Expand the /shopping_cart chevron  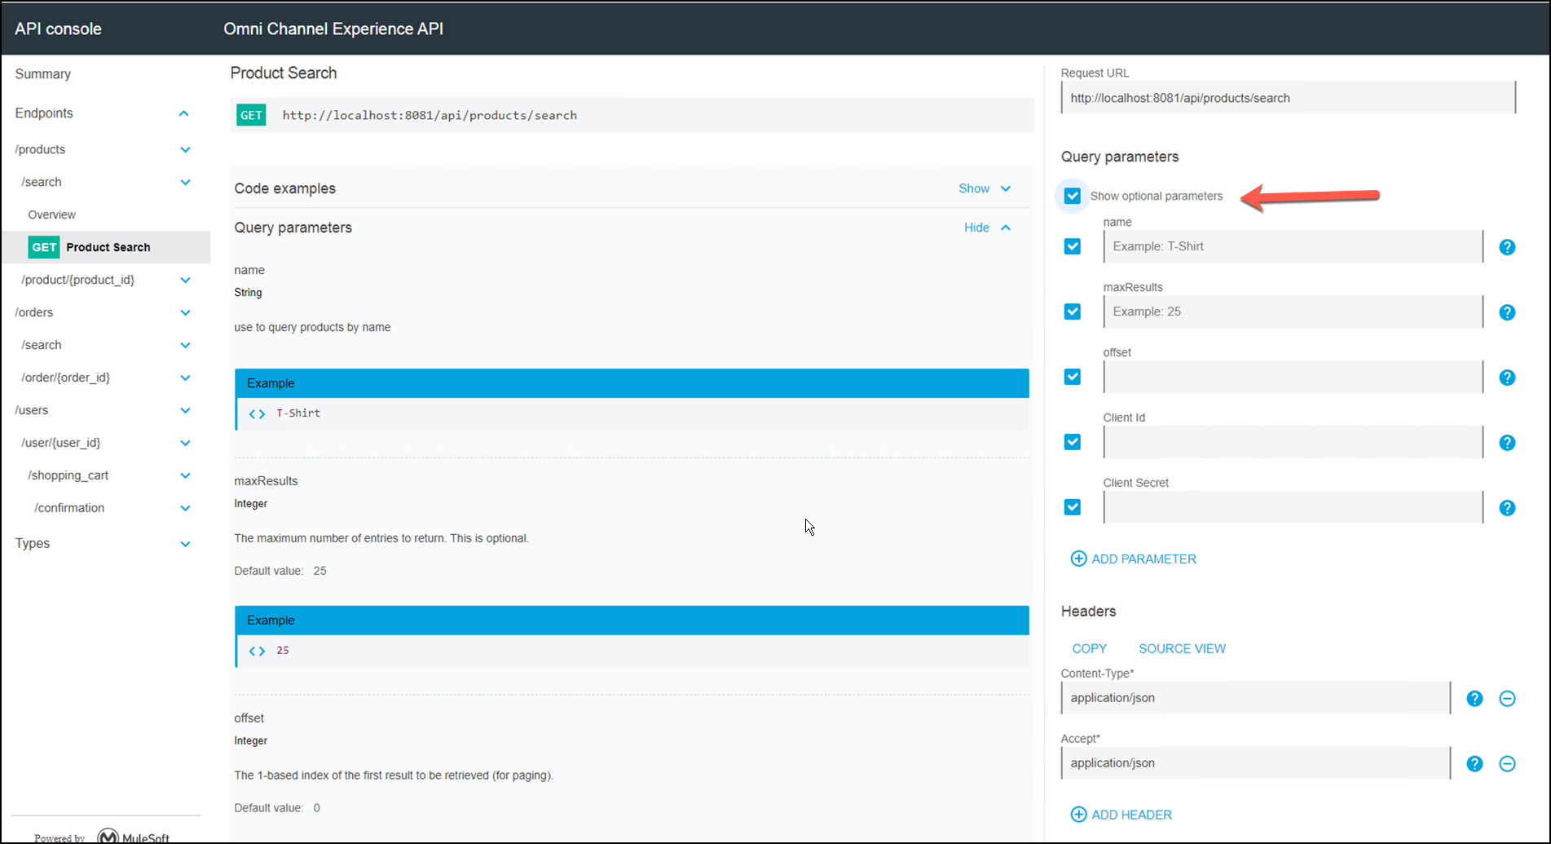pyautogui.click(x=185, y=476)
